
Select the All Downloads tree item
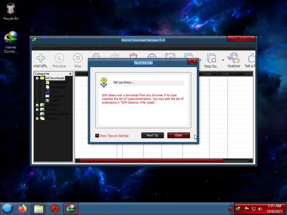(x=55, y=78)
